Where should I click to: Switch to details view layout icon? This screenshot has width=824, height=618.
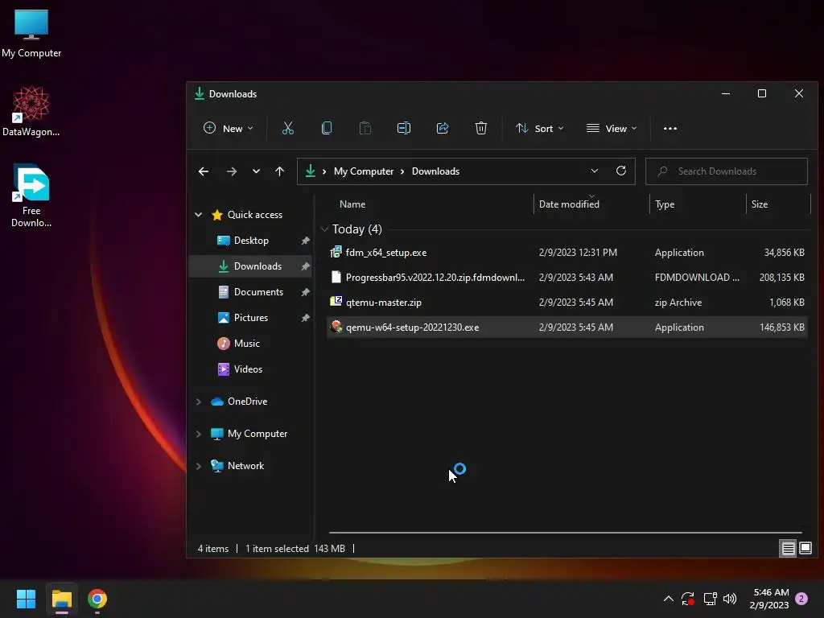pyautogui.click(x=789, y=549)
